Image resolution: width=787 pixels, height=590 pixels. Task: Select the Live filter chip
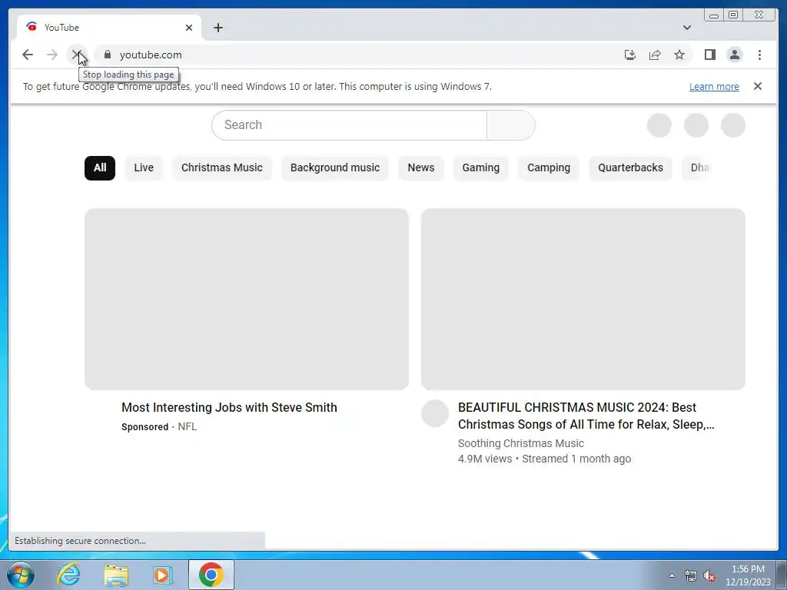pos(144,167)
